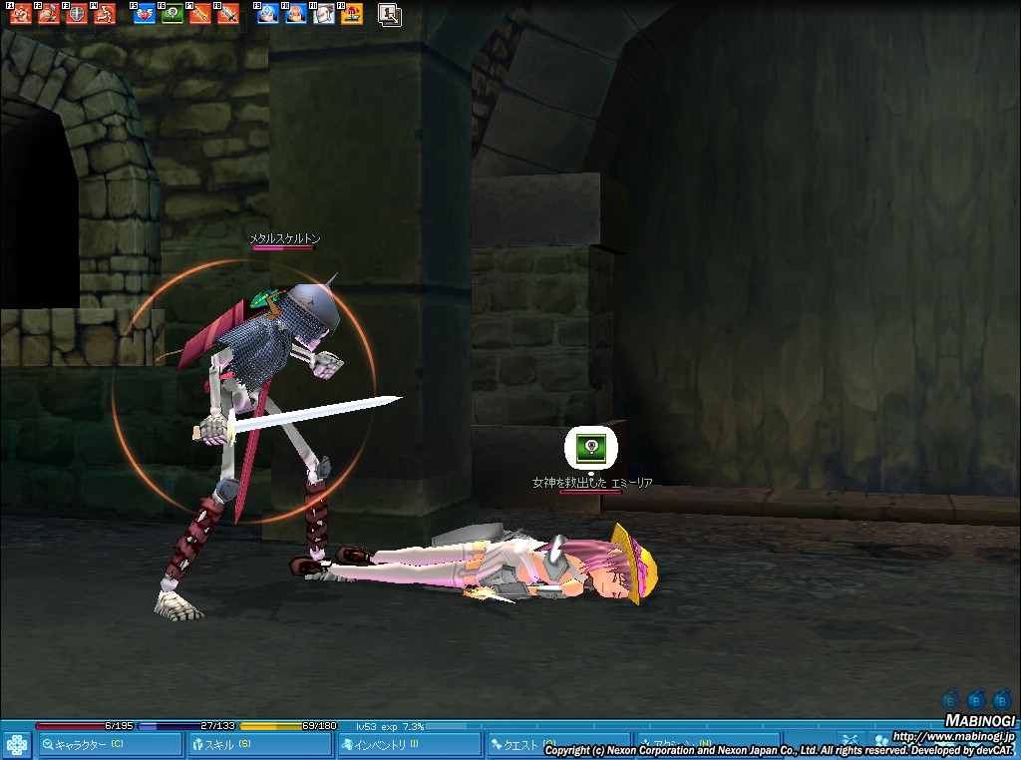The height and width of the screenshot is (760, 1021).
Task: Open the キャラクター (C) window
Action: coord(110,745)
